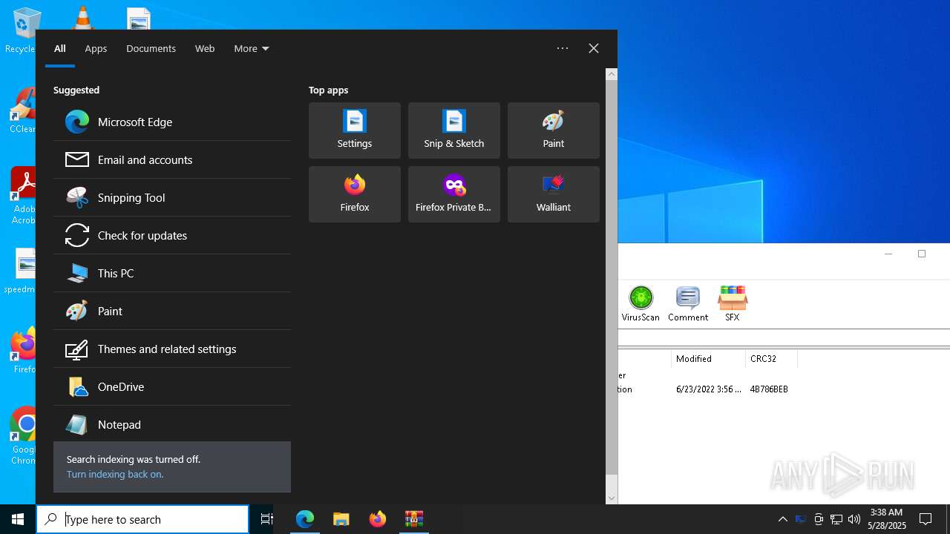Click Comment in WinRAR toolbar
Viewport: 950px width, 534px height.
(x=688, y=303)
